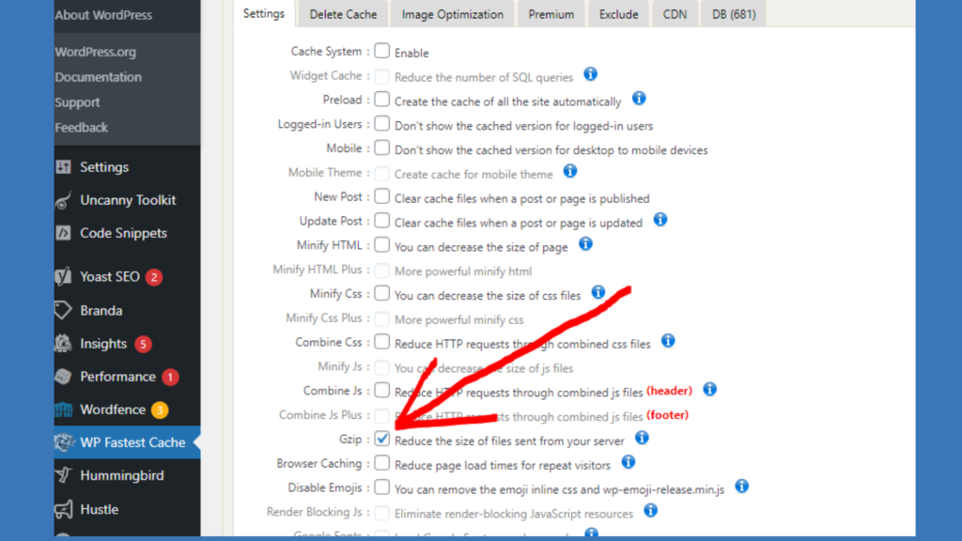The width and height of the screenshot is (962, 541).
Task: Click the WP Fastest Cache cheetah icon
Action: pos(63,442)
